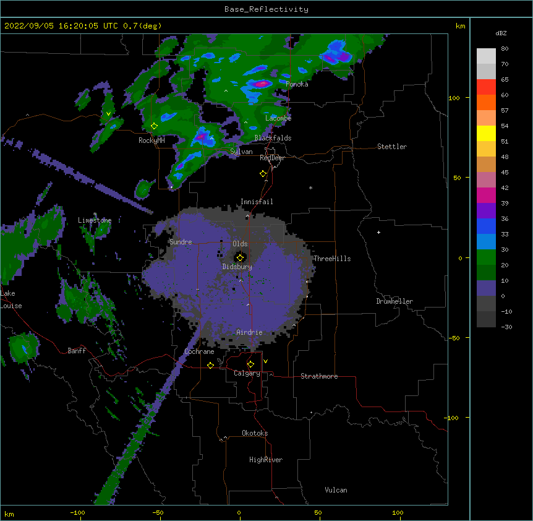This screenshot has width=533, height=521.
Task: Click the yellow diamond marker at Calgary
Action: 250,364
